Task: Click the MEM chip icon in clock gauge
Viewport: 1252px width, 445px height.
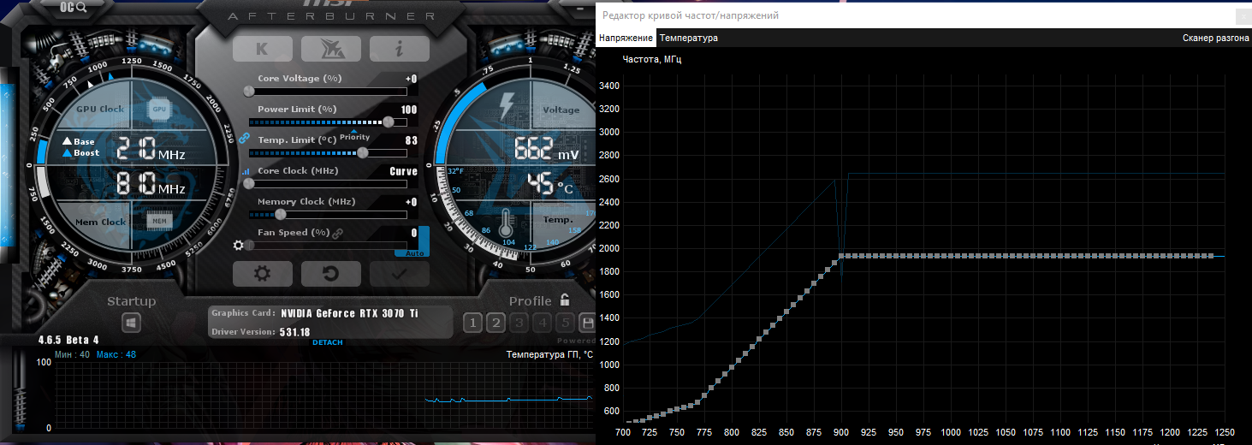Action: (x=158, y=222)
